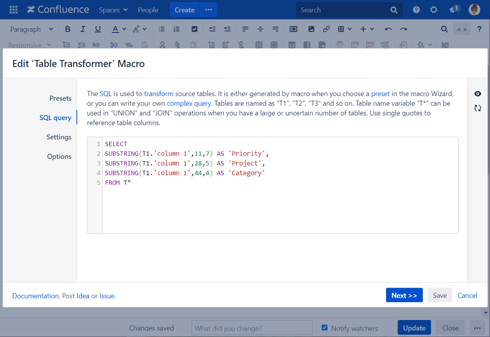
Task: Open the Settings tab in macro editor
Action: tap(59, 137)
